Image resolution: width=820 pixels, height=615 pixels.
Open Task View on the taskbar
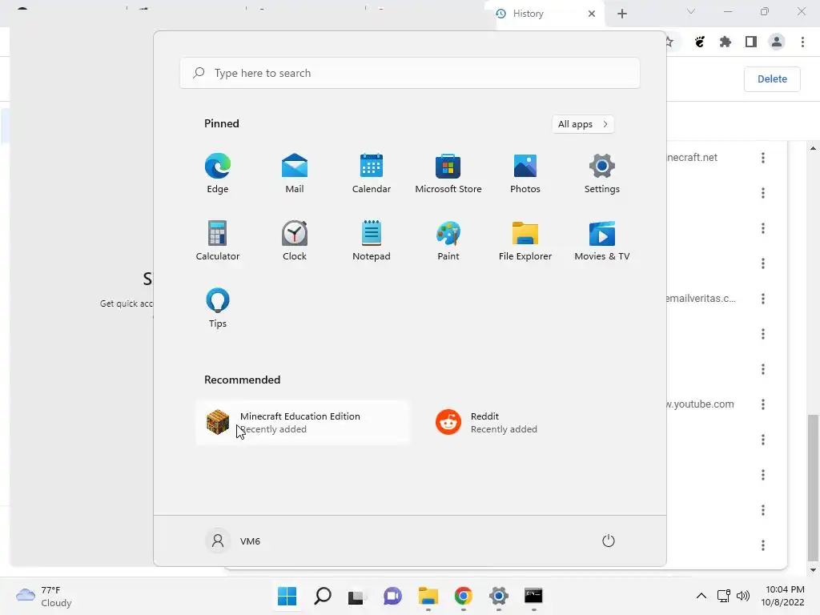(357, 596)
